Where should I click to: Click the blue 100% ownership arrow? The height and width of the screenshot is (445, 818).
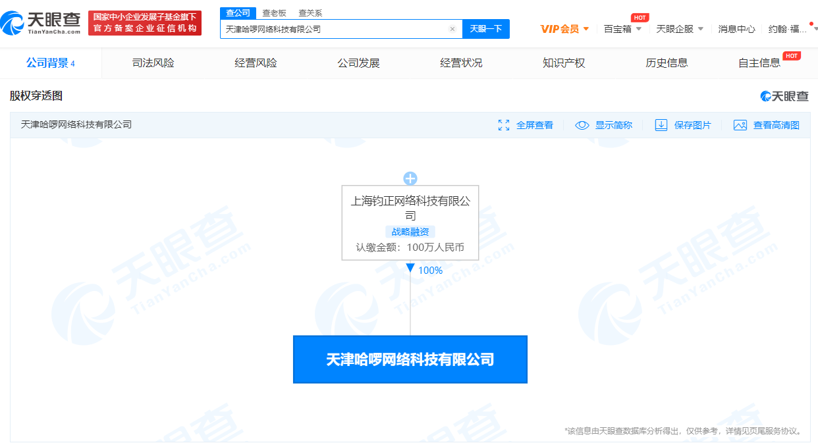point(410,269)
